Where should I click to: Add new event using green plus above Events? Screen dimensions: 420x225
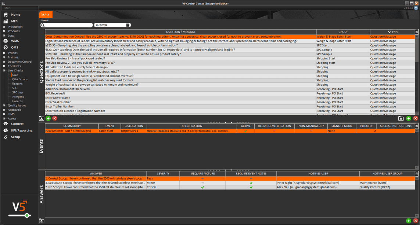coord(409,118)
